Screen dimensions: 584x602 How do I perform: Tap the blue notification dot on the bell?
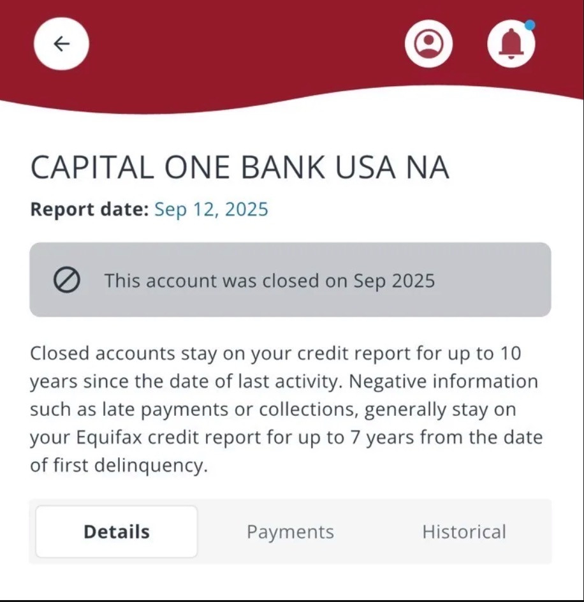(530, 25)
